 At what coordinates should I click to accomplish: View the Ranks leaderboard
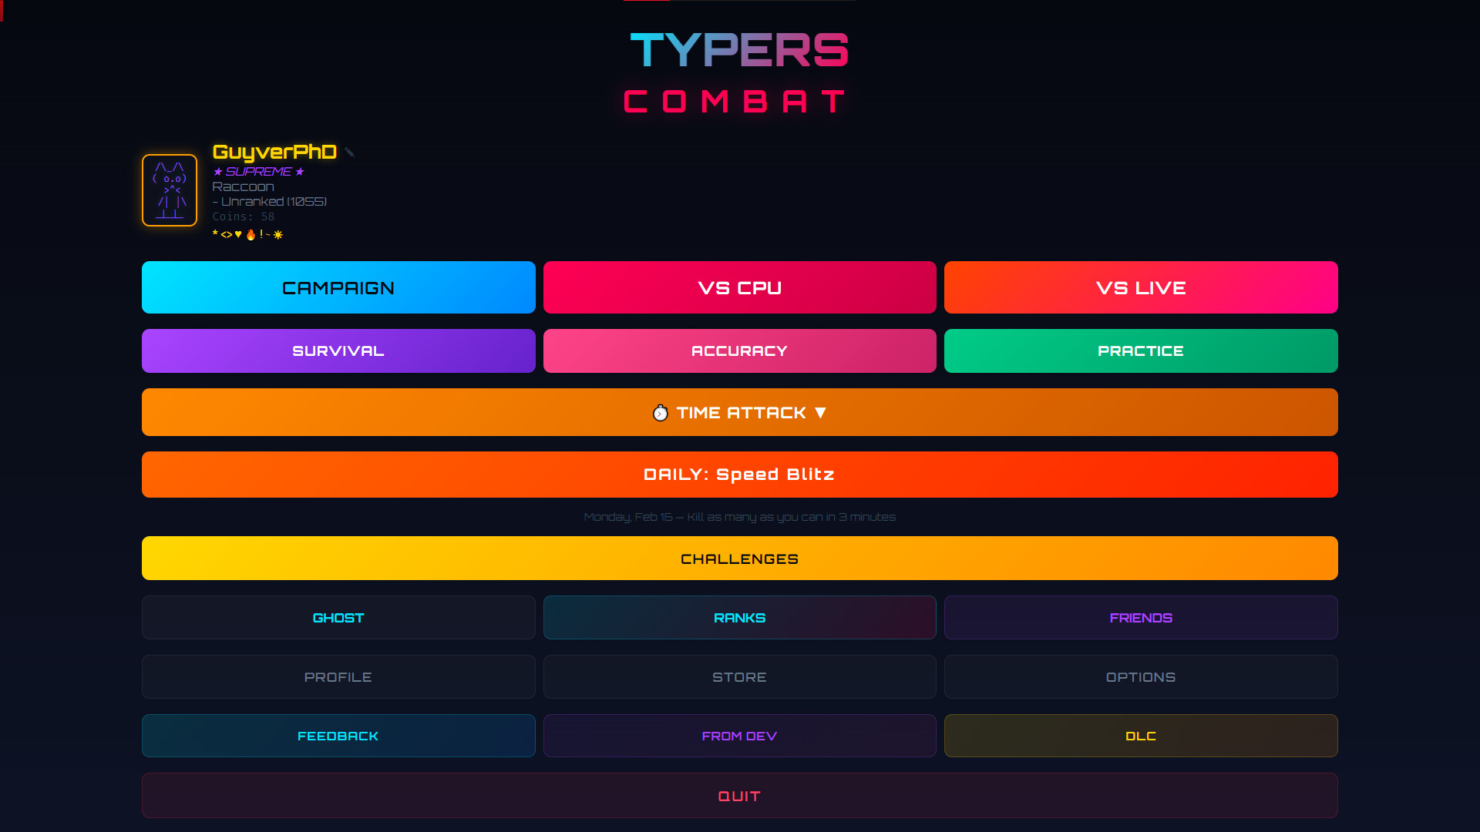(x=739, y=617)
